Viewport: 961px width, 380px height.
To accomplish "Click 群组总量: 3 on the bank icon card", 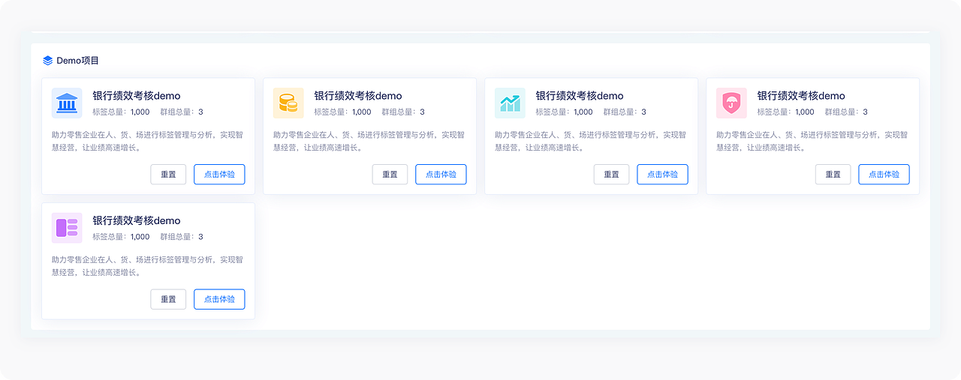I will (182, 112).
